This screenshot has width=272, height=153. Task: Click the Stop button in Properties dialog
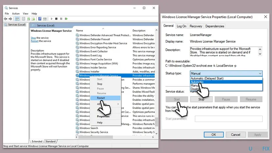(201, 99)
